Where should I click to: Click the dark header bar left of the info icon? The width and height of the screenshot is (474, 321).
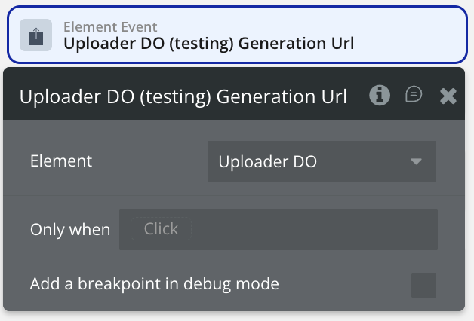[x=358, y=96]
